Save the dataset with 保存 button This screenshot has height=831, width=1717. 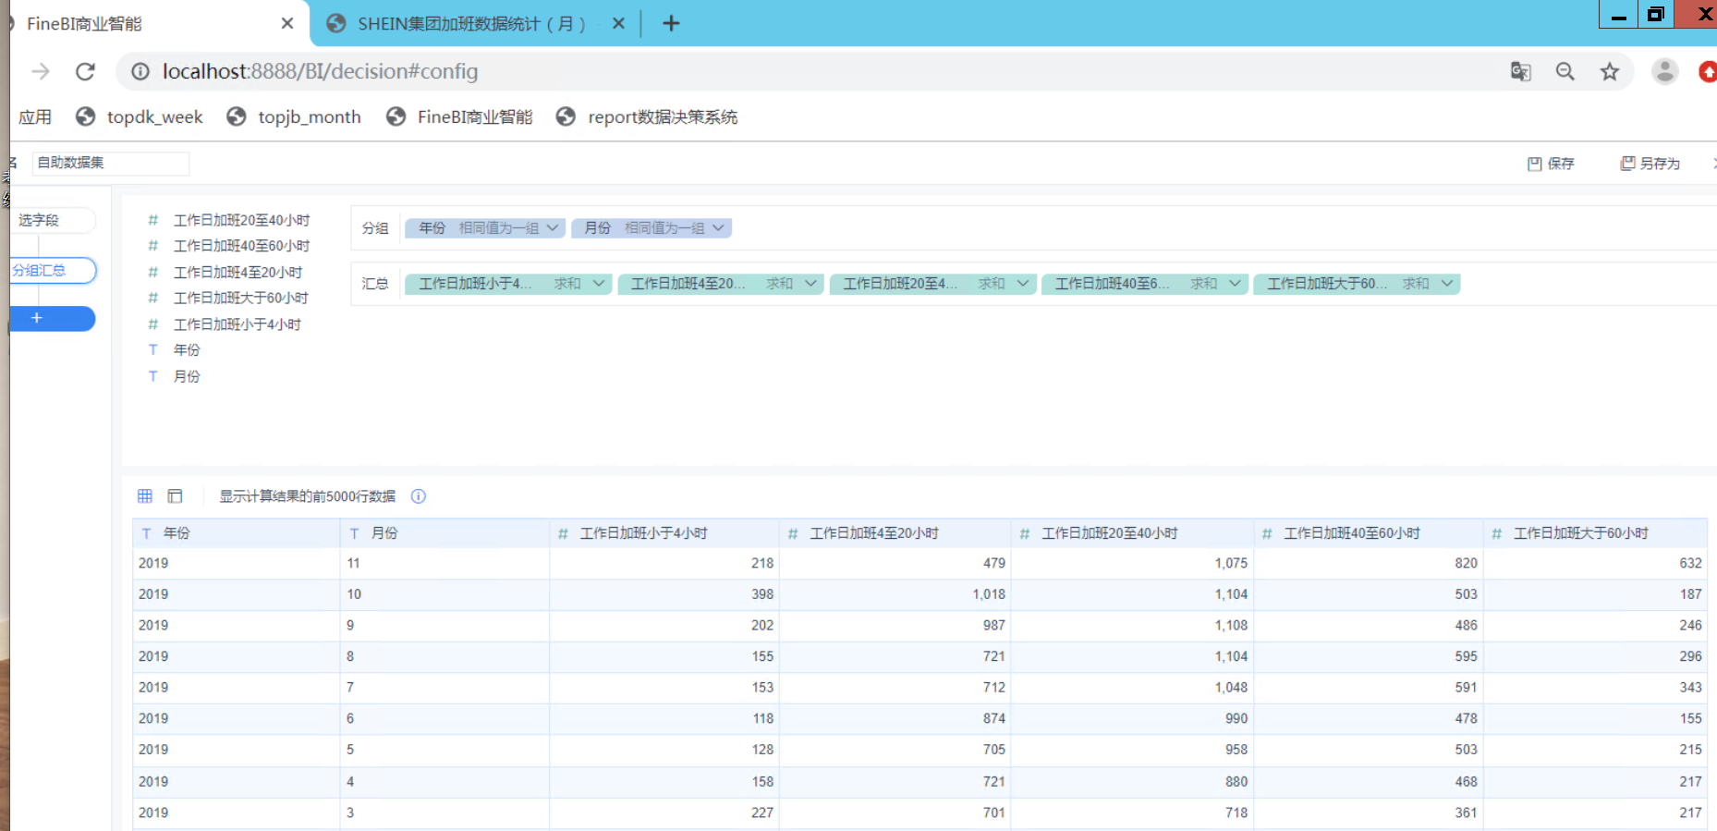[1551, 164]
